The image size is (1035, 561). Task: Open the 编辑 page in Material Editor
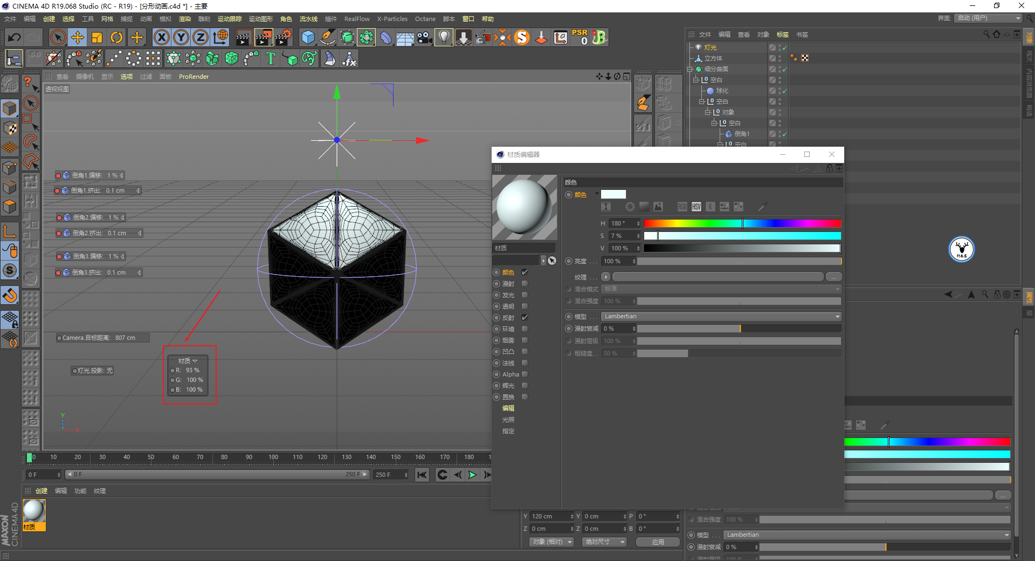point(508,408)
